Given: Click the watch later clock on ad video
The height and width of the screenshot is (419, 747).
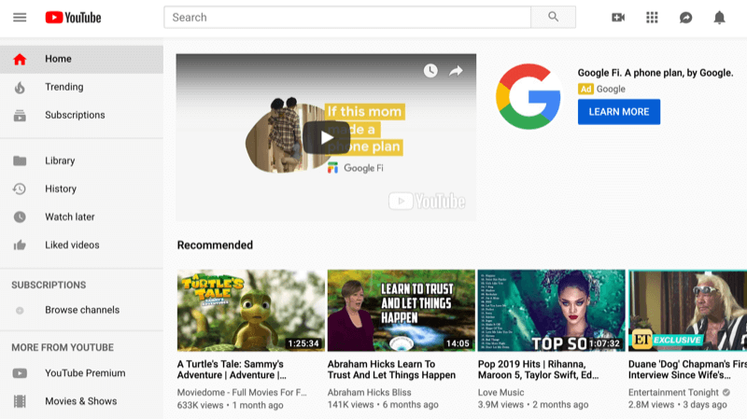Looking at the screenshot, I should point(430,71).
